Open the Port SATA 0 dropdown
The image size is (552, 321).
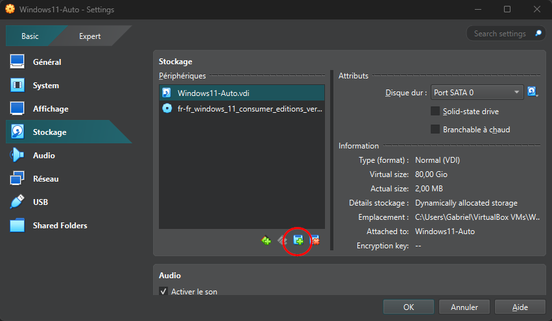click(477, 92)
